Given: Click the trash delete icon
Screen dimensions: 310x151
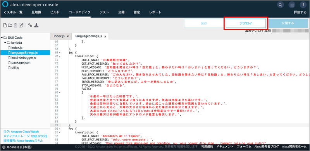Looking at the screenshot, I should point(15,25).
